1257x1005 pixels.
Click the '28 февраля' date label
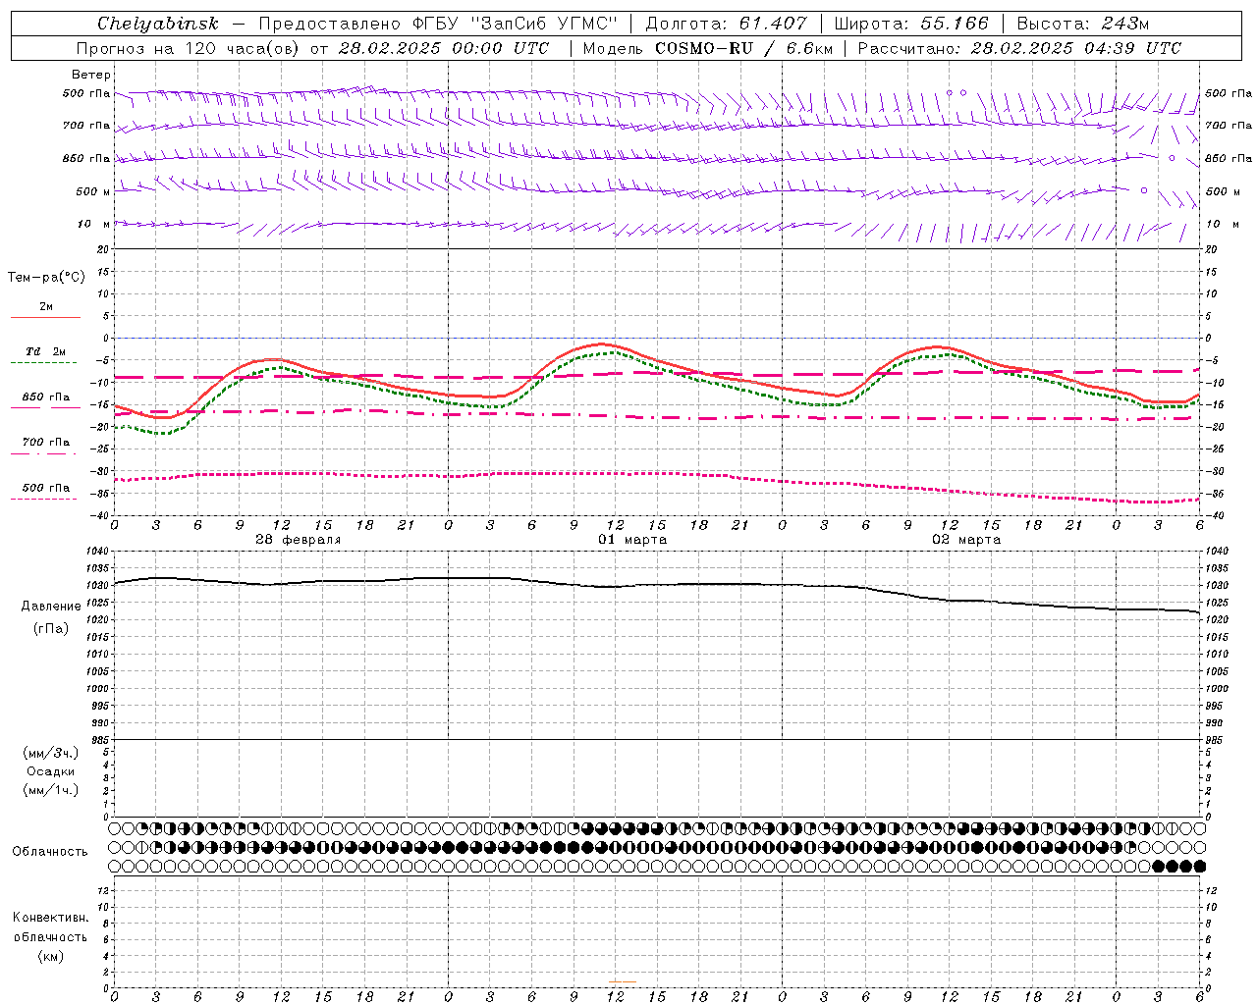298,540
